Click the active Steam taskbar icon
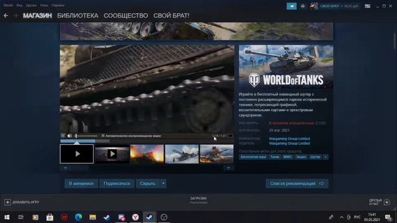This screenshot has height=223, width=397. coord(149,217)
